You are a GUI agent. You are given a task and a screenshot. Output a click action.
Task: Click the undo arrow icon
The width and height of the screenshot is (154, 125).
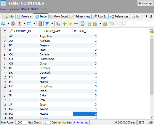(x=112, y=24)
